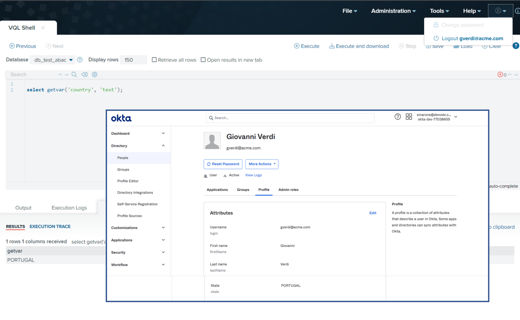520x320 pixels.
Task: Open the Okta apps grid icon
Action: click(409, 117)
